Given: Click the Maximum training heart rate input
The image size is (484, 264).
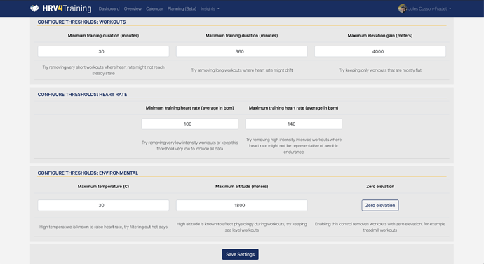Looking at the screenshot, I should tap(293, 124).
